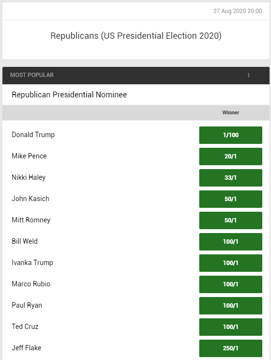Choose Marco Rubio 100/1 odds
The image size is (271, 360).
(x=231, y=284)
